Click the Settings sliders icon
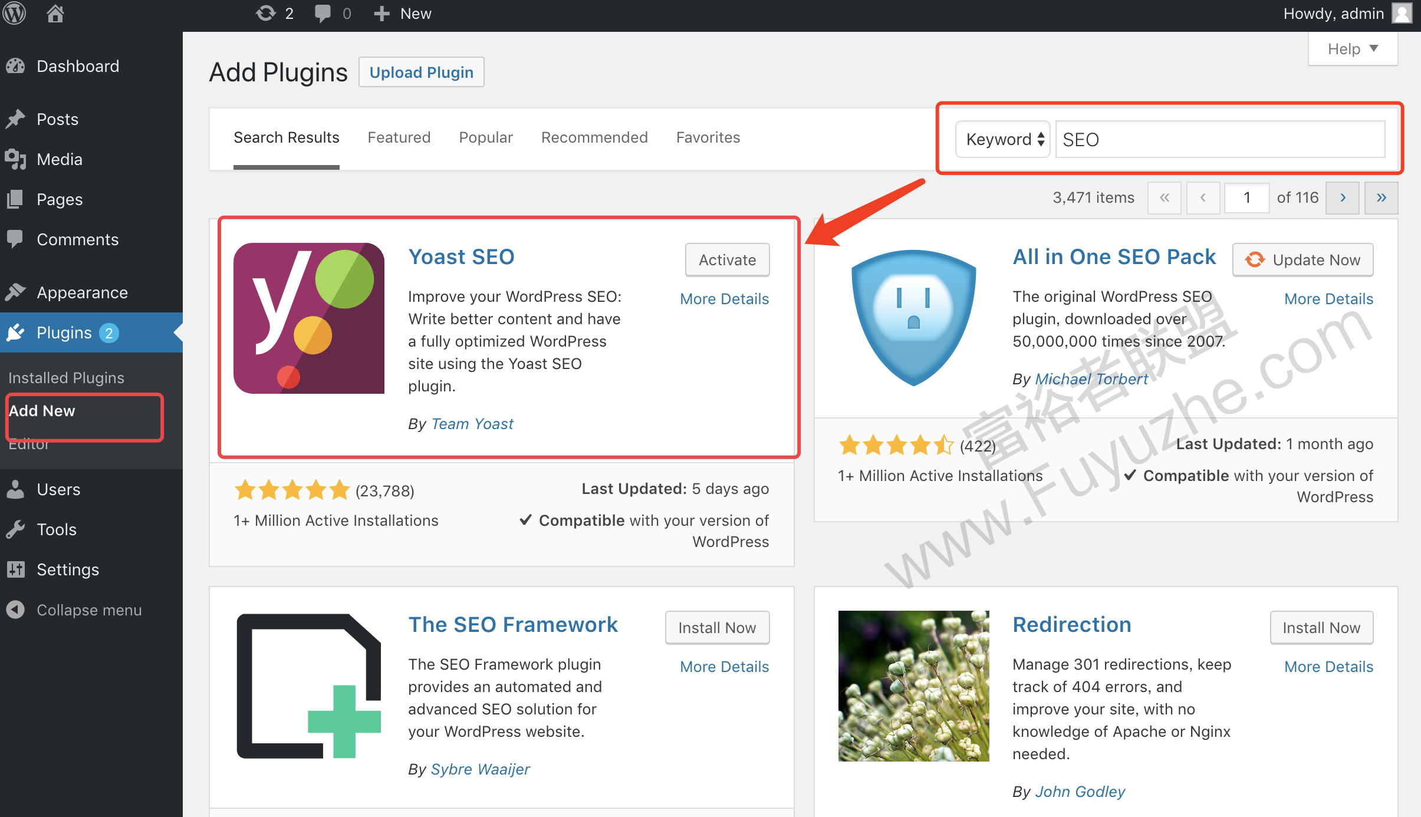 coord(16,569)
